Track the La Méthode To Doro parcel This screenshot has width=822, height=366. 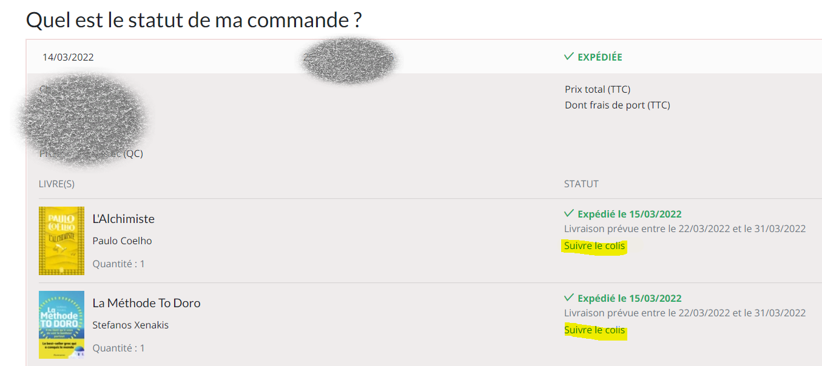(x=594, y=330)
